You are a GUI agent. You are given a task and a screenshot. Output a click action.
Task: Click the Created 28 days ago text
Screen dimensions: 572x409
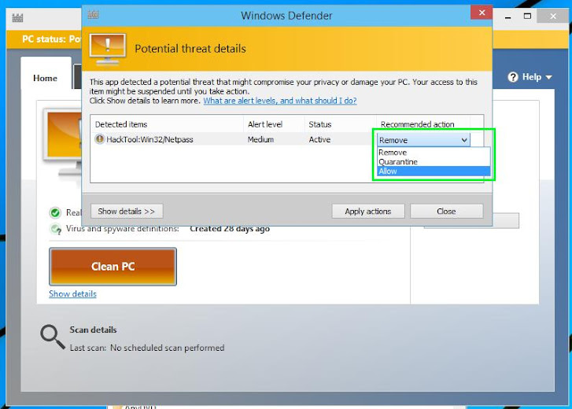tap(230, 229)
